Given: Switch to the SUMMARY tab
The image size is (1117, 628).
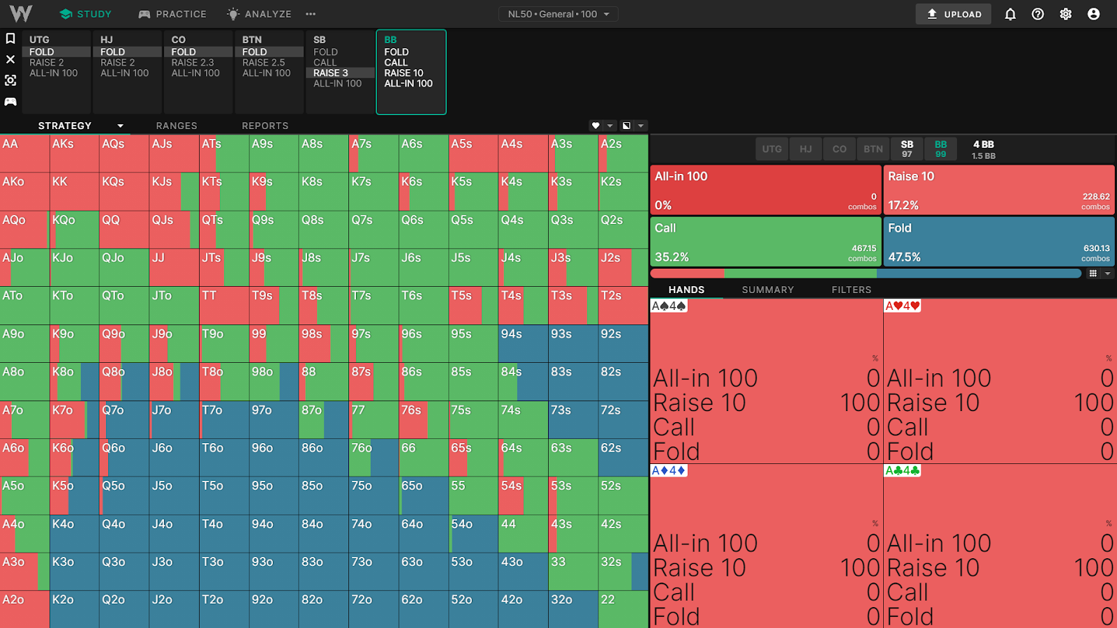Looking at the screenshot, I should point(768,290).
